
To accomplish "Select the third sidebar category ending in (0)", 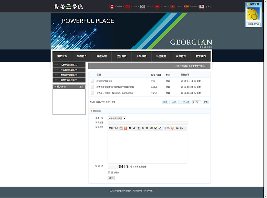I will point(69,75).
